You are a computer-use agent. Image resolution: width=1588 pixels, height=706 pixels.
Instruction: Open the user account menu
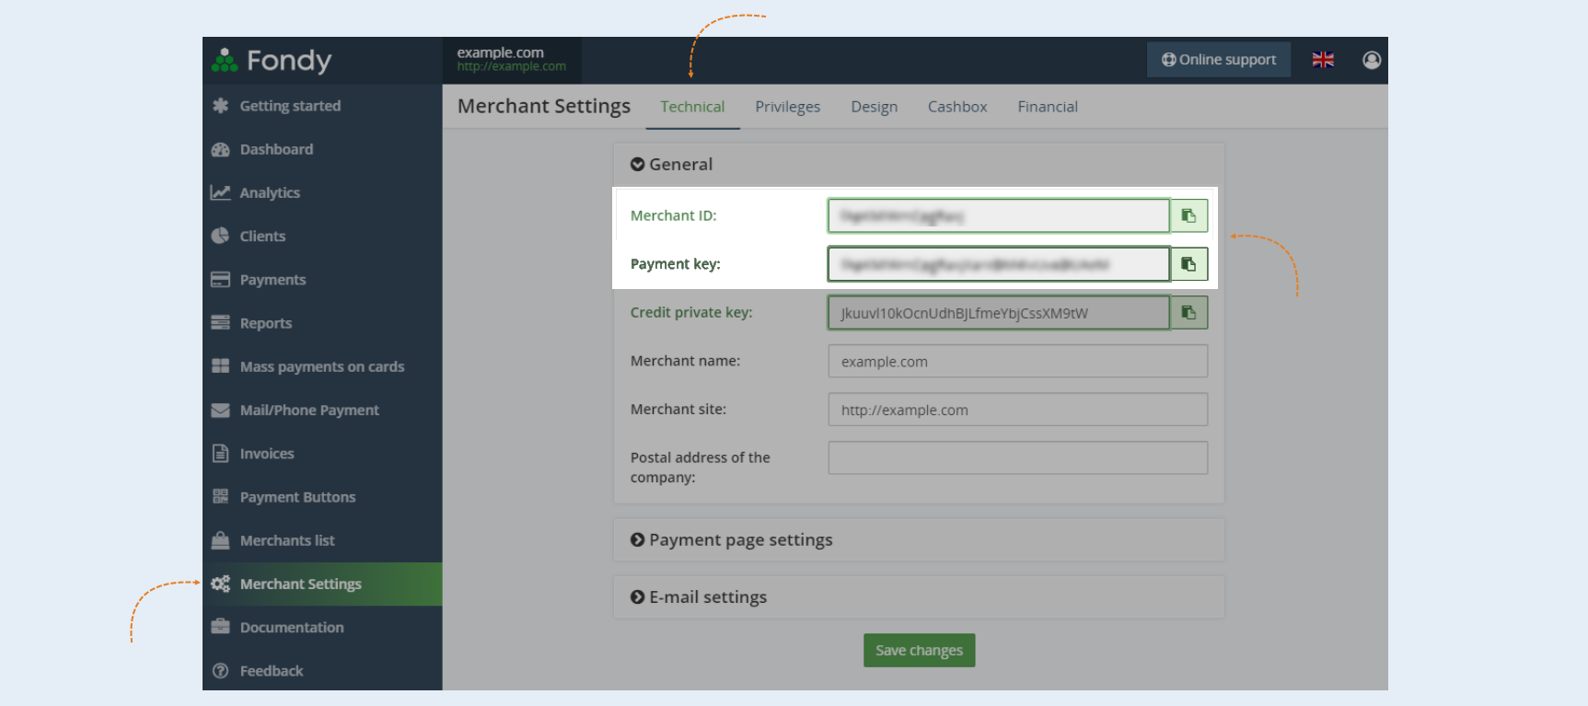pyautogui.click(x=1372, y=60)
